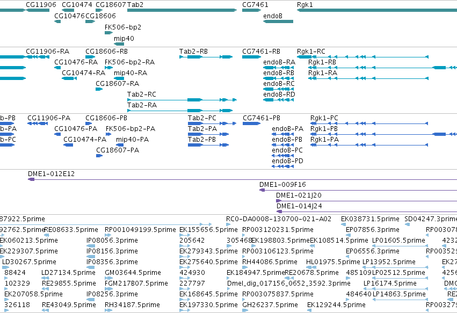457x313 pixels.
Task: Click the CG11906-PA protein label
Action: (49, 118)
